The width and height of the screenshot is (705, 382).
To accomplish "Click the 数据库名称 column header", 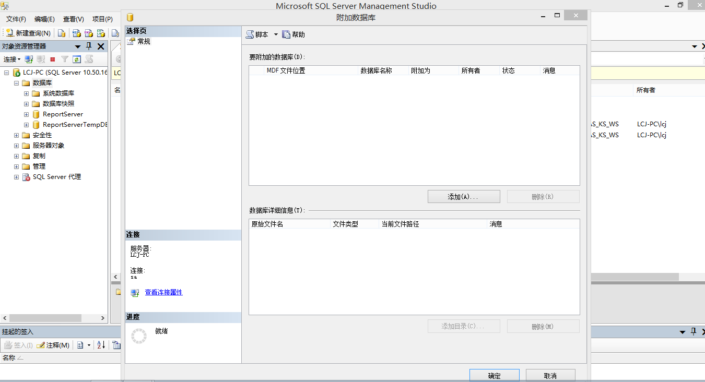I will tap(383, 70).
